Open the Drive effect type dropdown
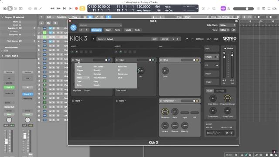The image size is (279, 157). click(x=167, y=60)
